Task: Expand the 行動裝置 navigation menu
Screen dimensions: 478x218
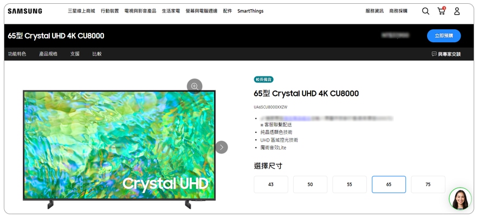Action: [x=109, y=11]
